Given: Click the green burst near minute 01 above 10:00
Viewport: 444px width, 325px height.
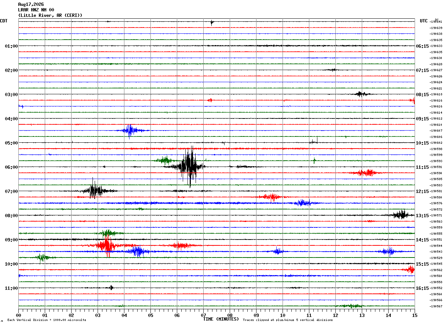Looking at the screenshot, I should click(43, 257).
